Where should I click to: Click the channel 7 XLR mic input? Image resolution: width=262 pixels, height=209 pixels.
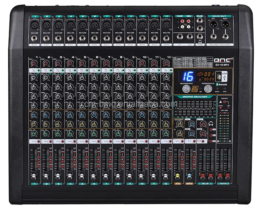pos(107,25)
